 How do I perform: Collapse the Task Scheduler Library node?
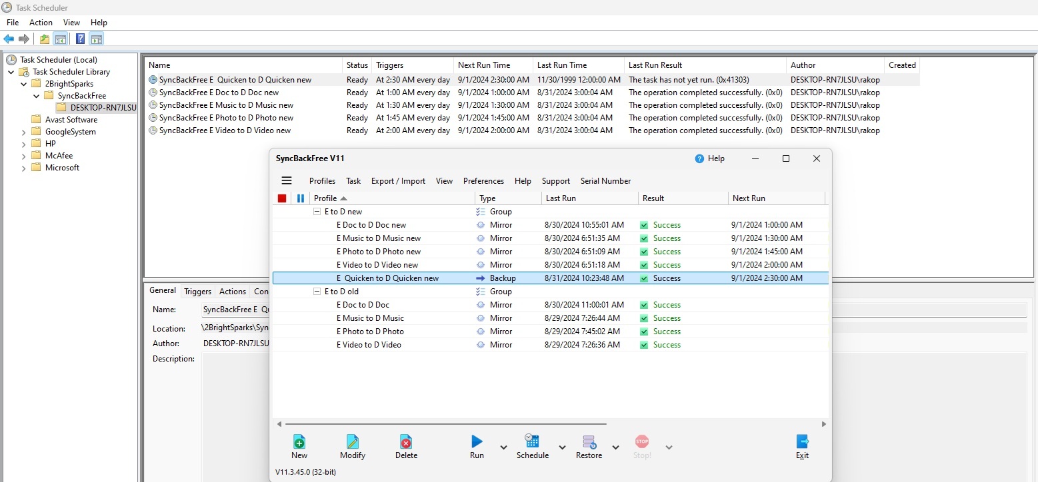click(x=11, y=72)
